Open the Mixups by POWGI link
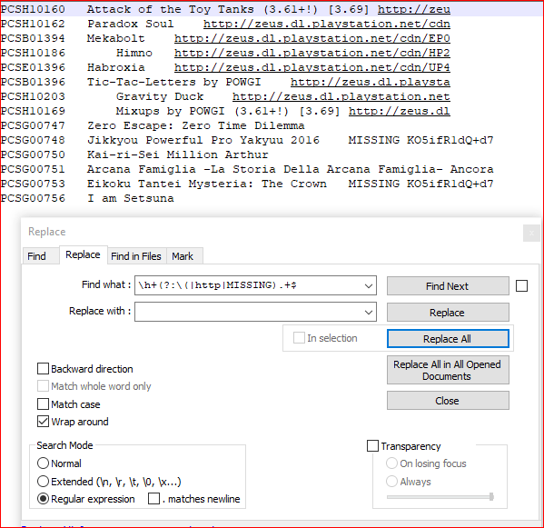The width and height of the screenshot is (544, 528). pos(400,111)
